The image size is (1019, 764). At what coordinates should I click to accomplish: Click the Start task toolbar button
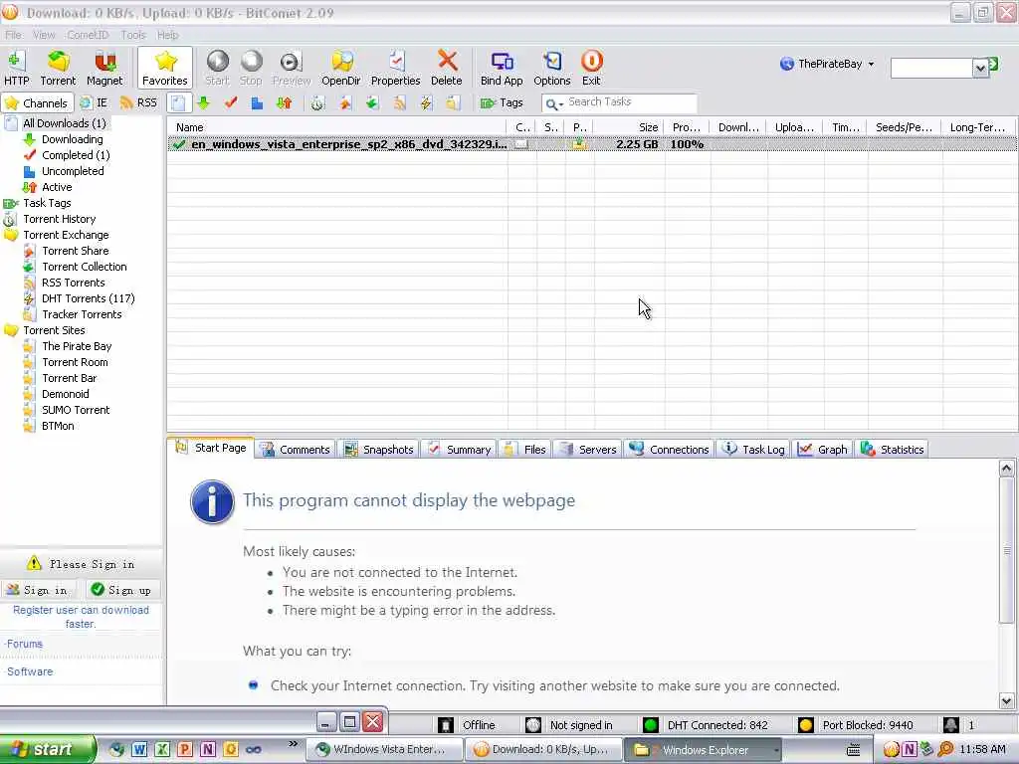(x=217, y=68)
